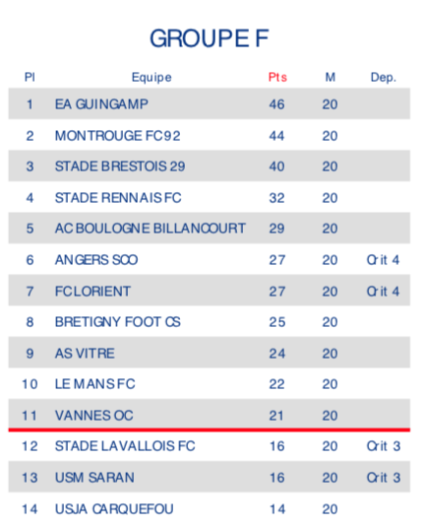Select VANNES OC team row
The height and width of the screenshot is (526, 421).
[x=210, y=415]
